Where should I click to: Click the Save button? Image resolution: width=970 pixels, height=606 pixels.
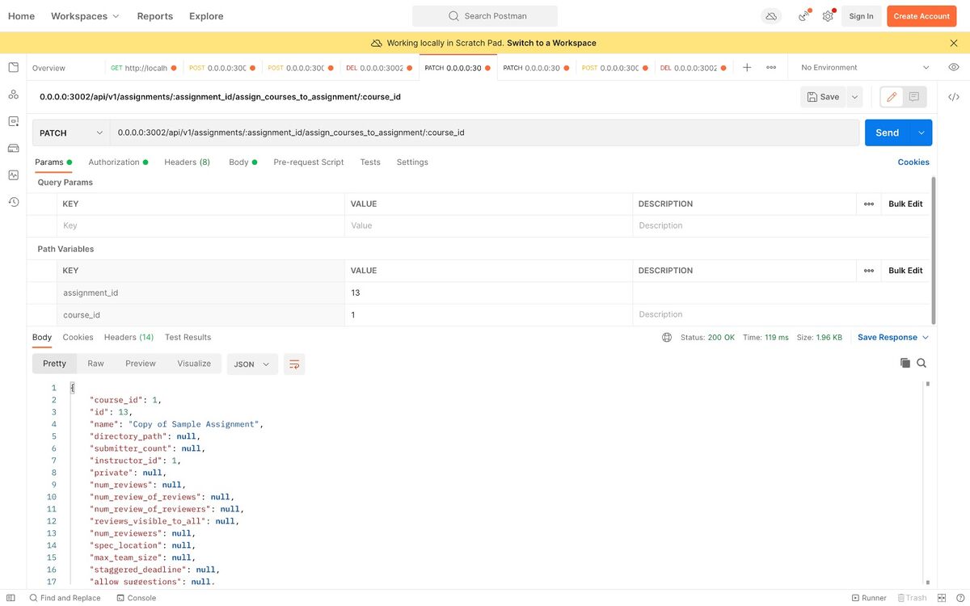824,97
